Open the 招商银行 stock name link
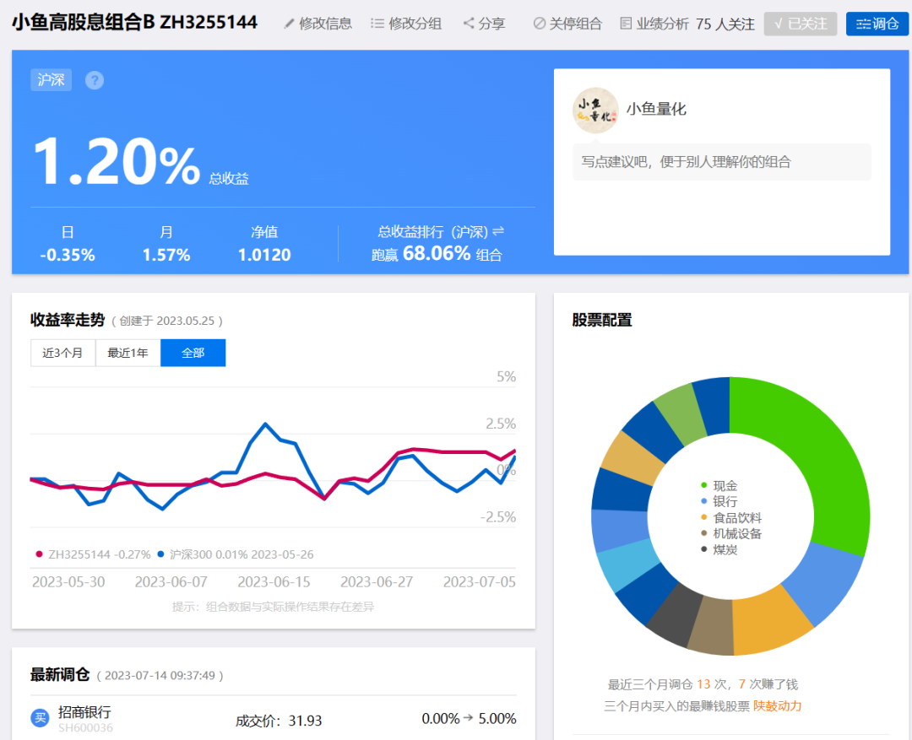The image size is (912, 740). click(85, 711)
